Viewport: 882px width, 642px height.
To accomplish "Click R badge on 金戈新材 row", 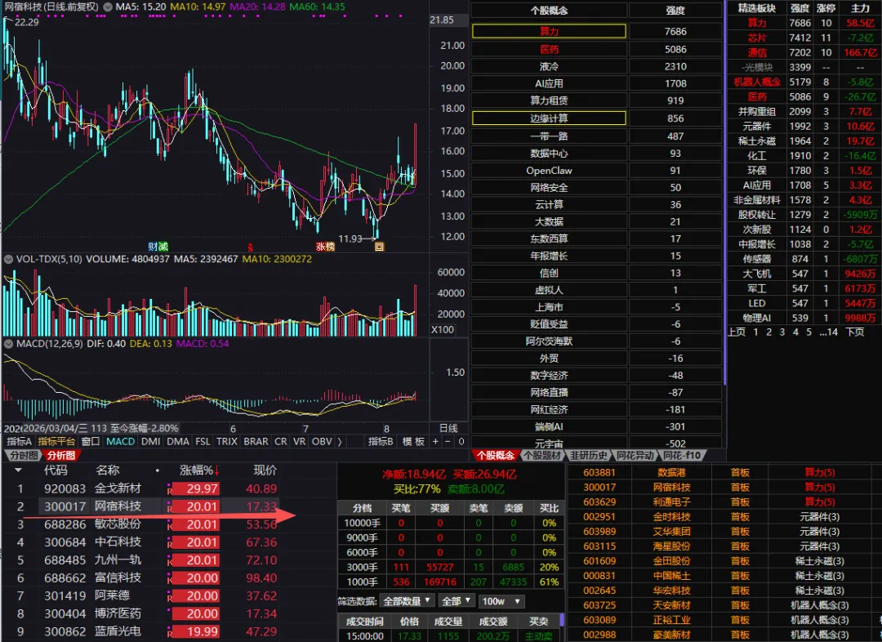I will pyautogui.click(x=169, y=489).
